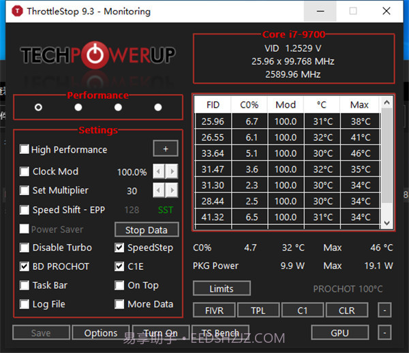Click the minus button next to CLR

click(x=385, y=310)
